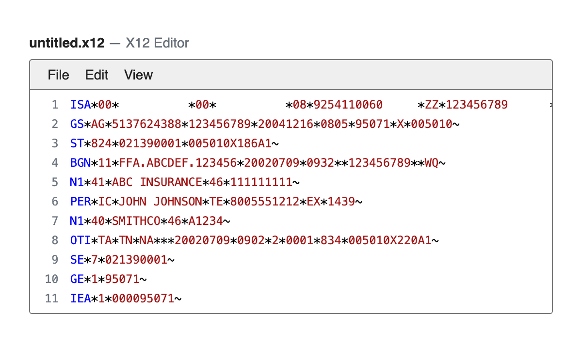Screen dimensions: 582x347
Task: Open the View menu
Action: [138, 75]
